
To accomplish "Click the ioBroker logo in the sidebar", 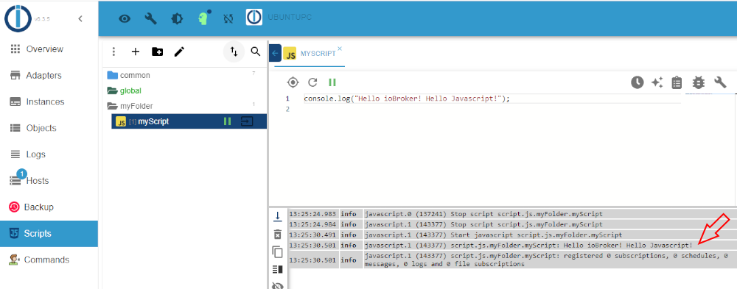I will pos(18,18).
